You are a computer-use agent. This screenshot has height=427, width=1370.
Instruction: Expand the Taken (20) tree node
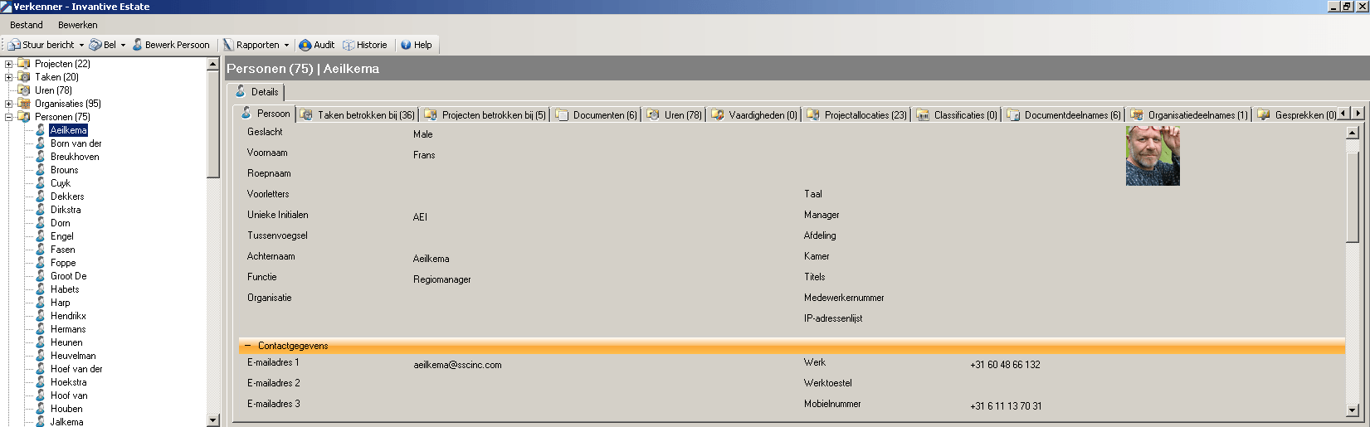[x=9, y=77]
